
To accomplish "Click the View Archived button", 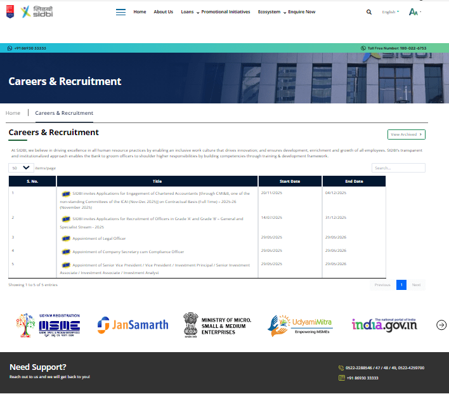I will [x=407, y=135].
